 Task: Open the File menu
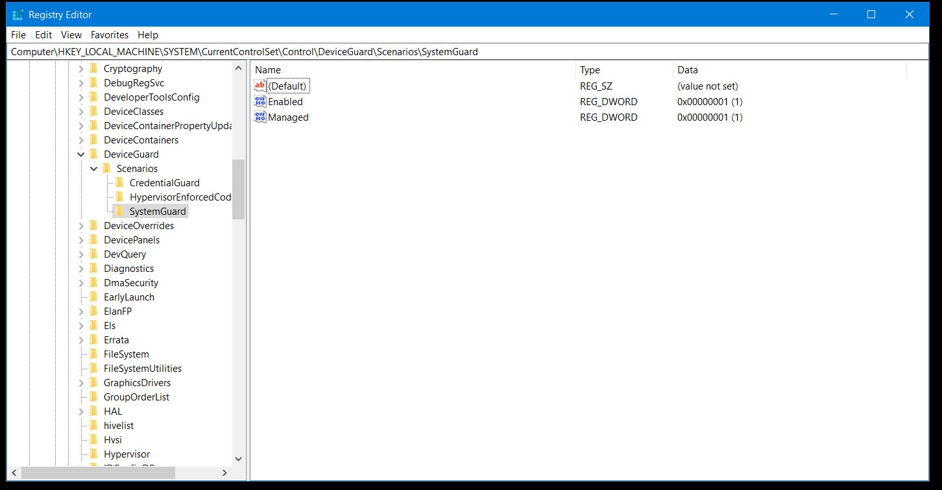[x=18, y=35]
